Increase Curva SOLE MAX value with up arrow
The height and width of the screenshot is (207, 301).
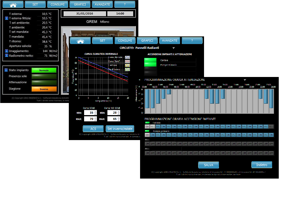click(x=95, y=118)
